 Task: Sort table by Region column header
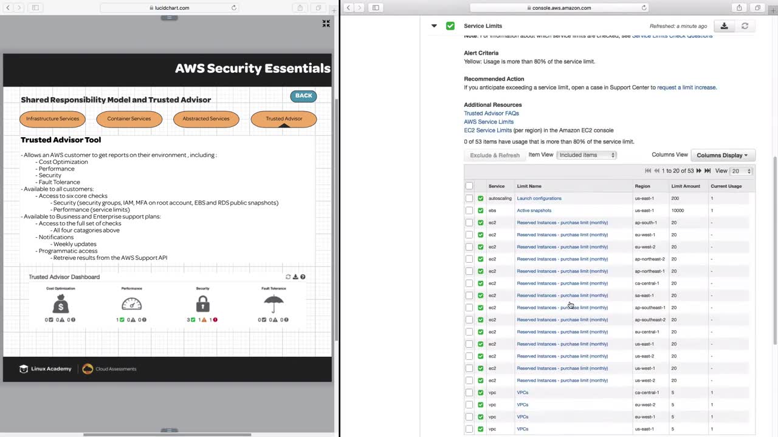click(642, 186)
